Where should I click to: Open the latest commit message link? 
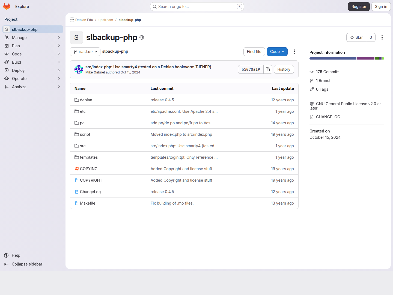tap(149, 67)
